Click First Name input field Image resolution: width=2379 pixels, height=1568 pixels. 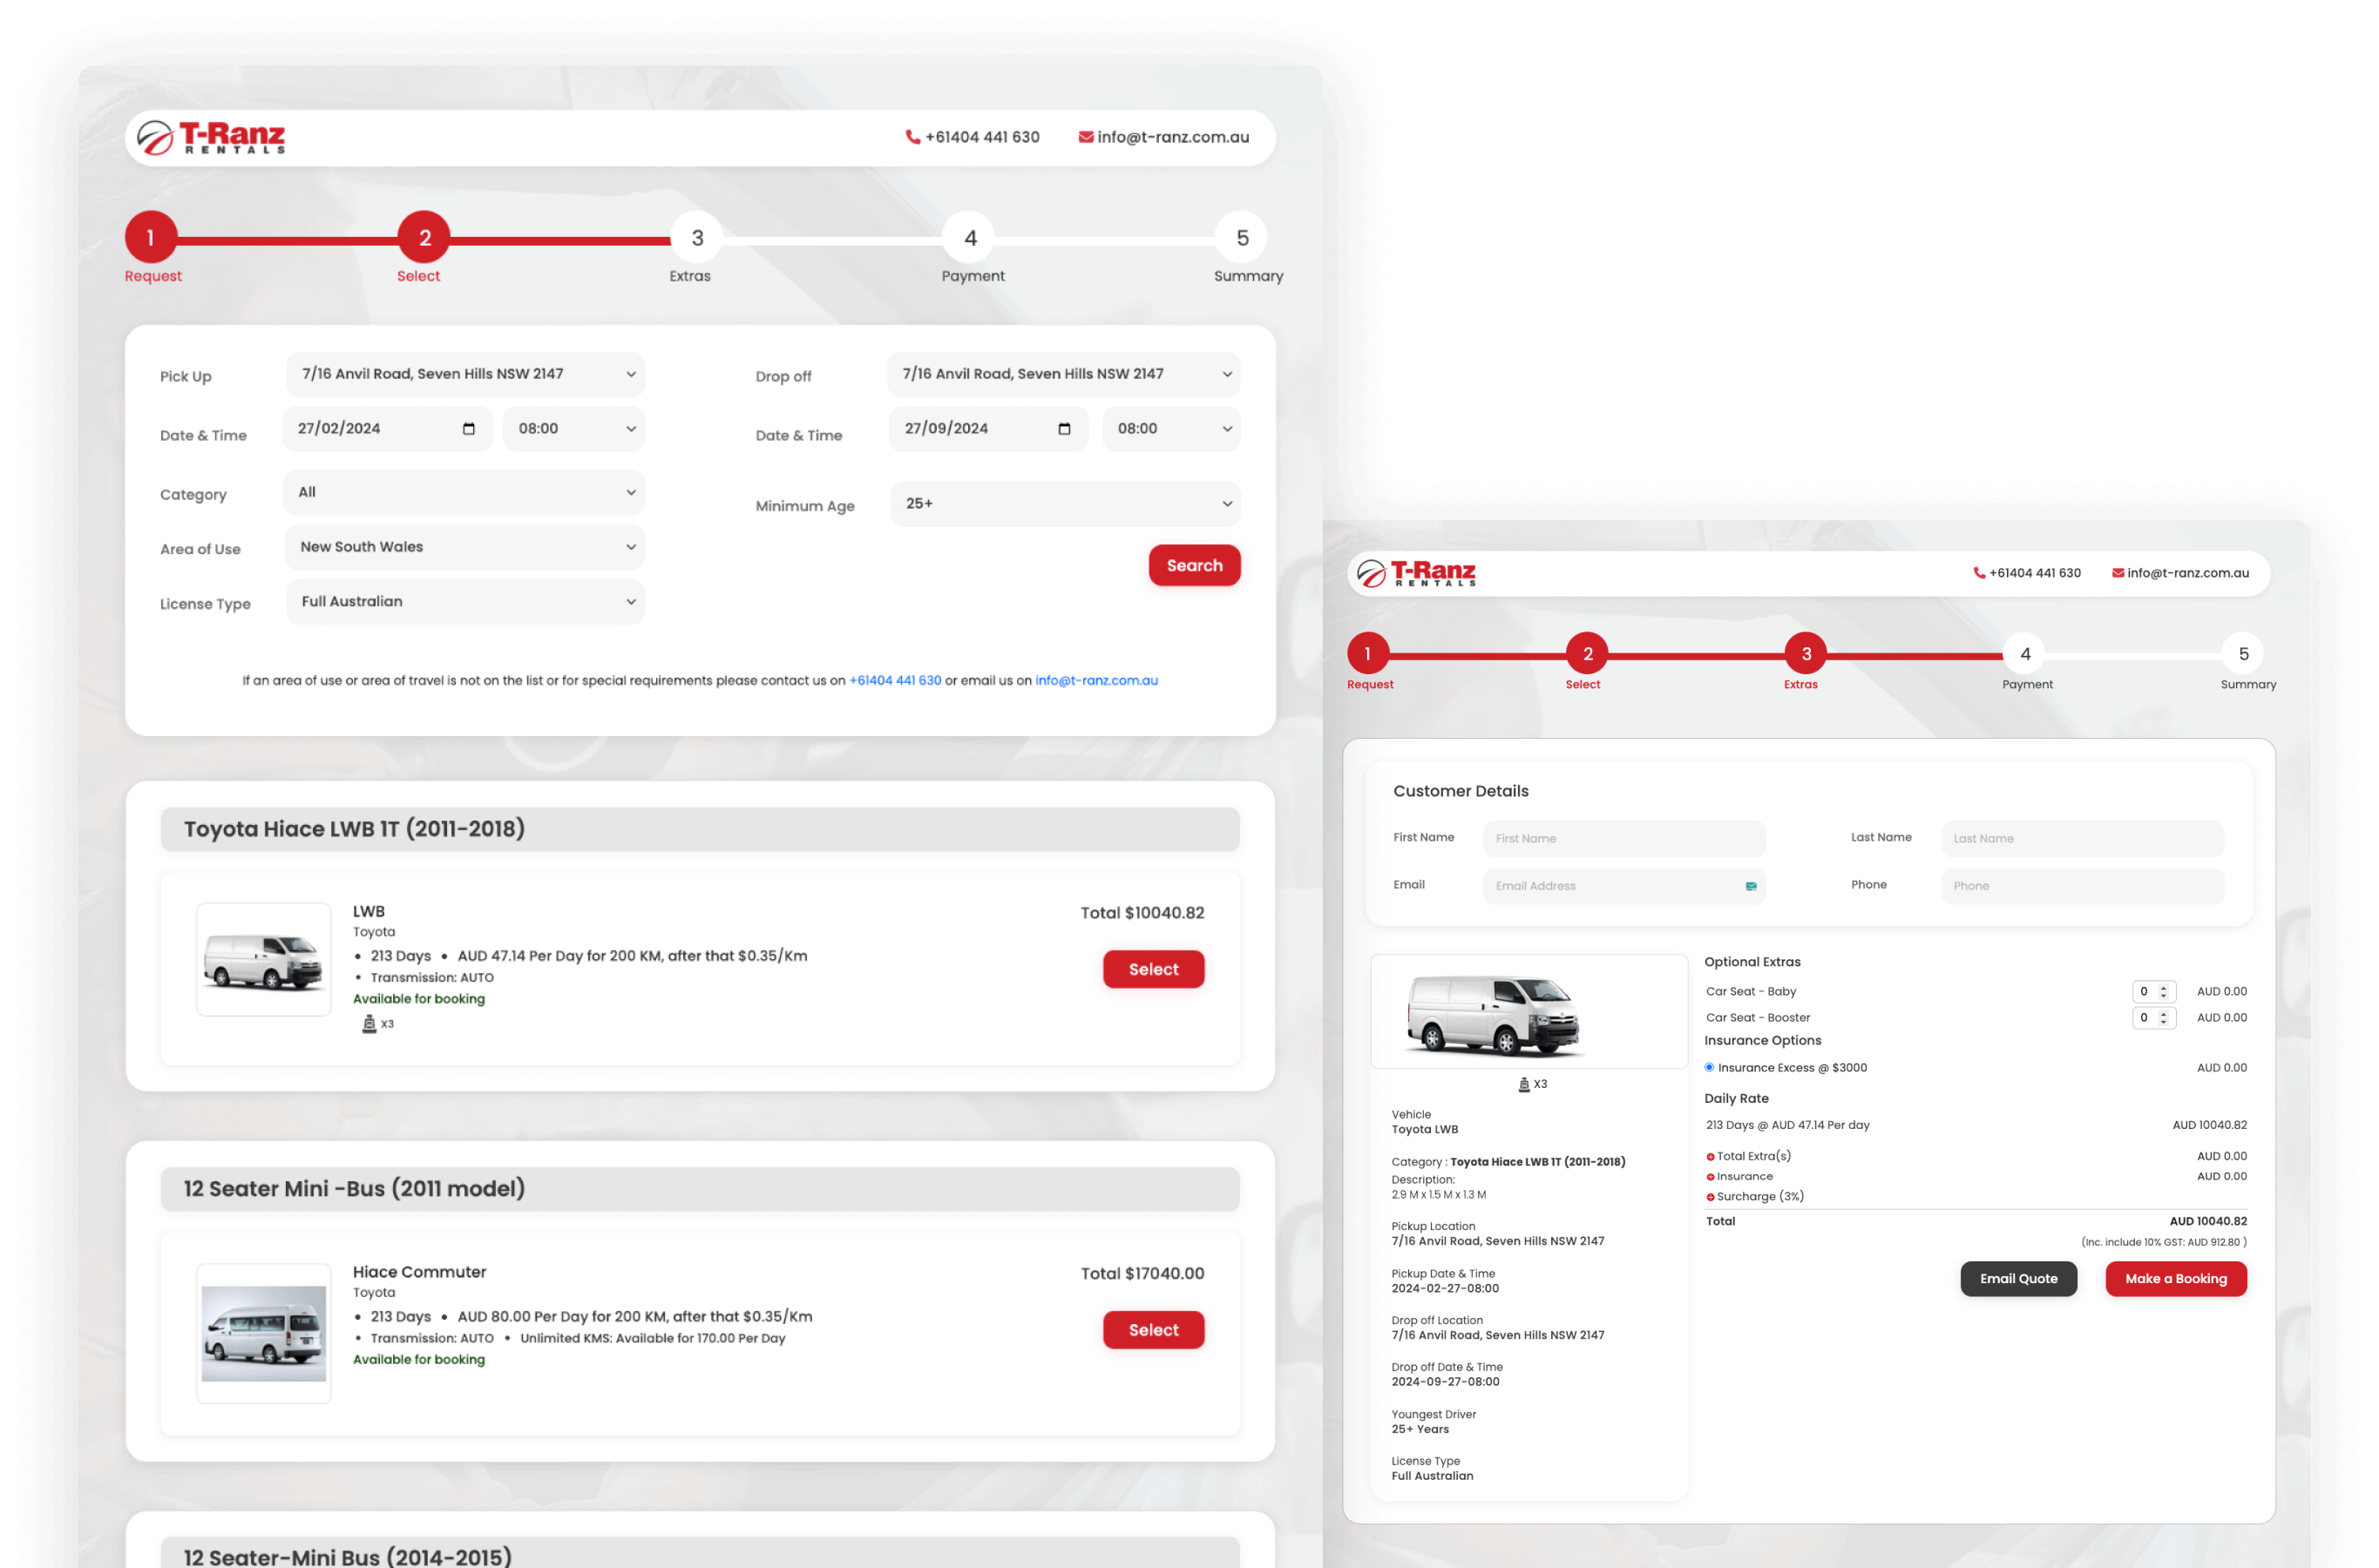coord(1623,839)
